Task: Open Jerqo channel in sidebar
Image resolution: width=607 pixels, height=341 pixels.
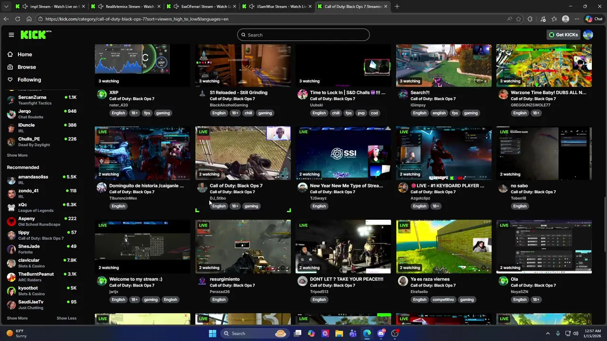Action: coord(42,114)
